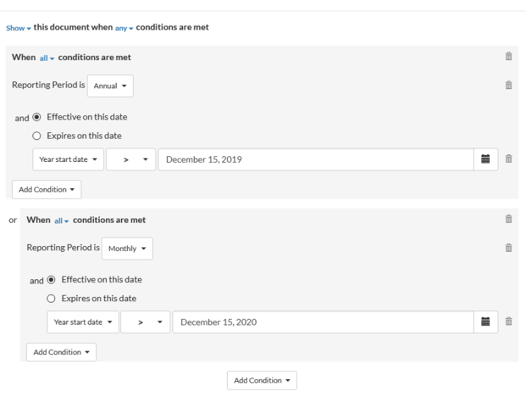Select first group's 'Effective on this date' radio
The image size is (526, 396).
pos(39,117)
